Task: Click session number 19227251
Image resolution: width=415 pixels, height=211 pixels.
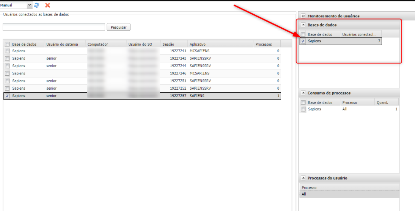Action: (178, 81)
